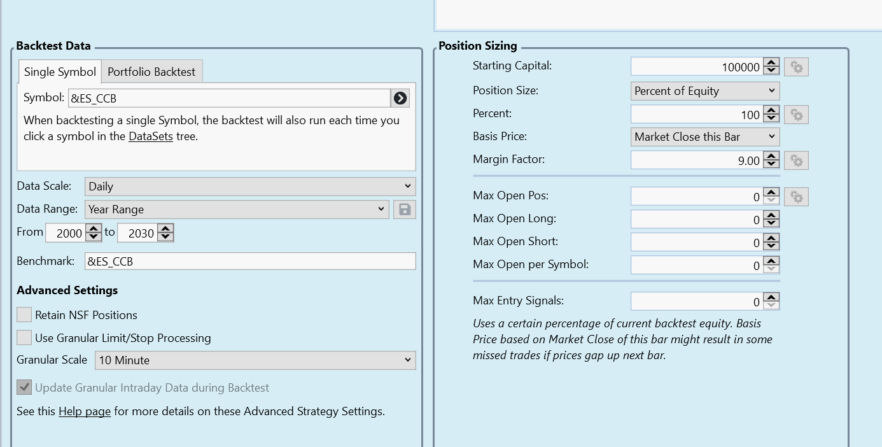Image resolution: width=882 pixels, height=447 pixels.
Task: Click the arrow icon next to Symbol field
Action: click(400, 98)
